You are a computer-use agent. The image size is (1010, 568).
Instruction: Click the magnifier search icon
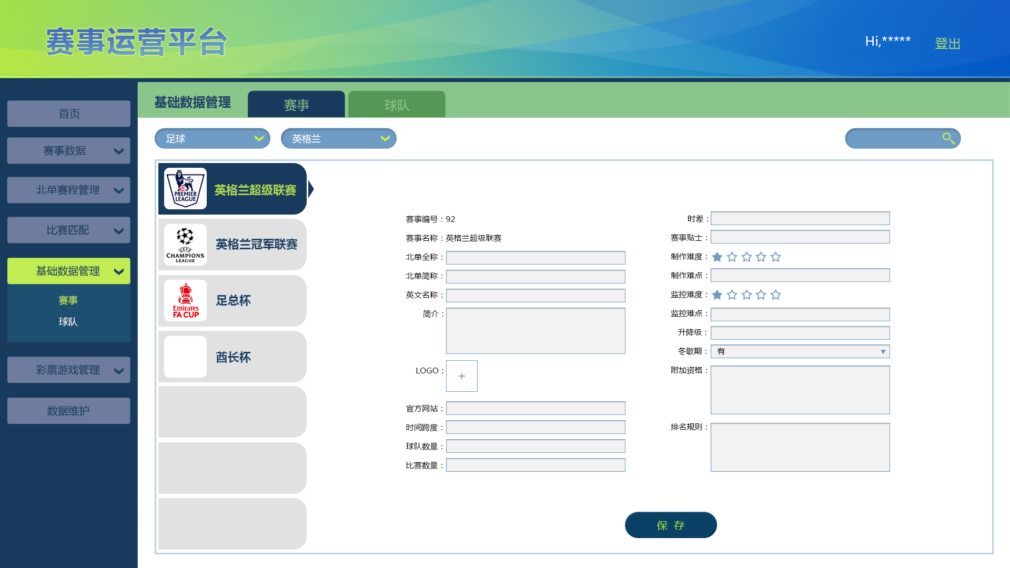pos(948,138)
